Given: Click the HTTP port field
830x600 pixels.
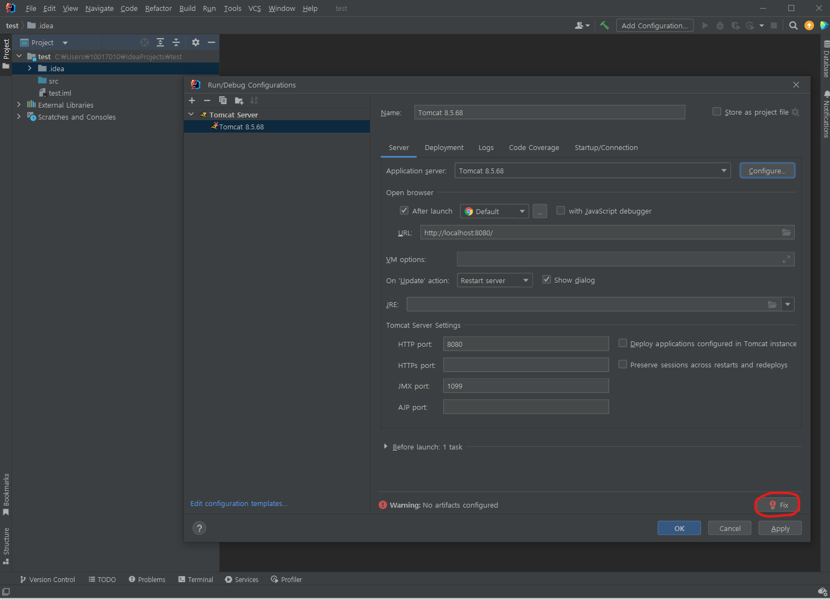Looking at the screenshot, I should pyautogui.click(x=526, y=344).
